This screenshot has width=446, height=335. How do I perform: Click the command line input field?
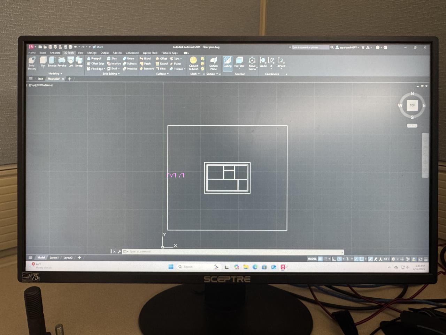[x=233, y=252]
